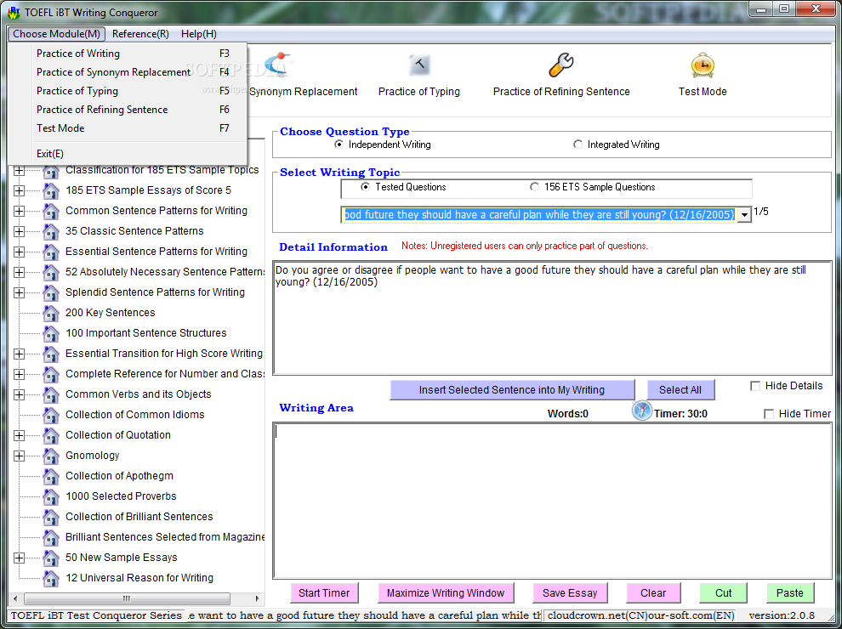Choose Practice of Writing menu entry
Viewport: 842px width, 629px height.
128,54
